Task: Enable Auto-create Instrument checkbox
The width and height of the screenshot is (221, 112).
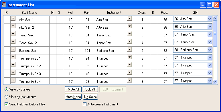Action: click(84, 104)
